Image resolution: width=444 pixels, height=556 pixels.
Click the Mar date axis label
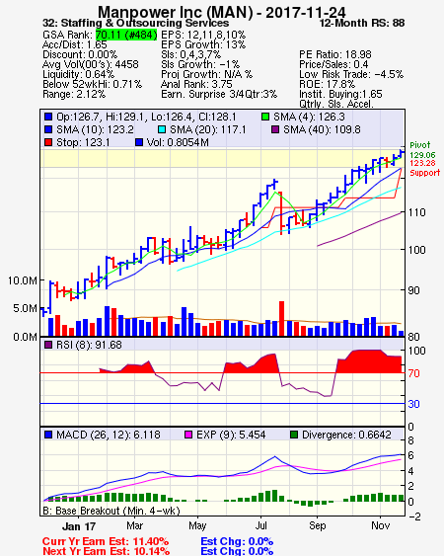tap(134, 525)
